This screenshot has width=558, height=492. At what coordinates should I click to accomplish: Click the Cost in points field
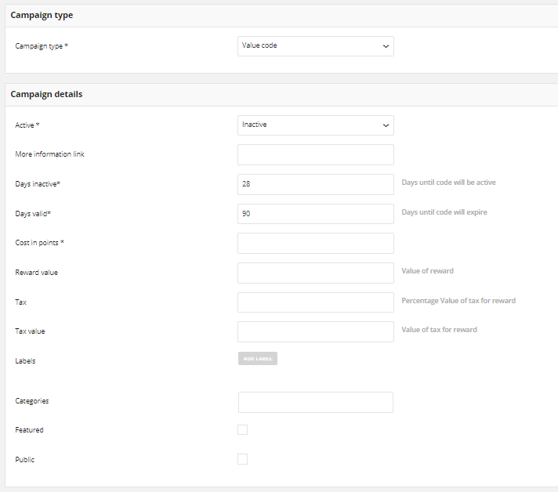316,244
